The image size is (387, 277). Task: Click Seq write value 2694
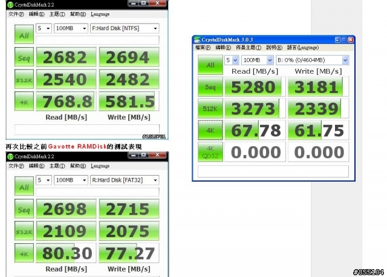pyautogui.click(x=129, y=57)
